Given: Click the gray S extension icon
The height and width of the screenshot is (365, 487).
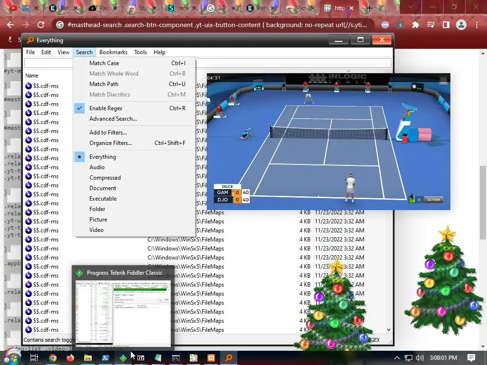Looking at the screenshot, I should [x=400, y=25].
